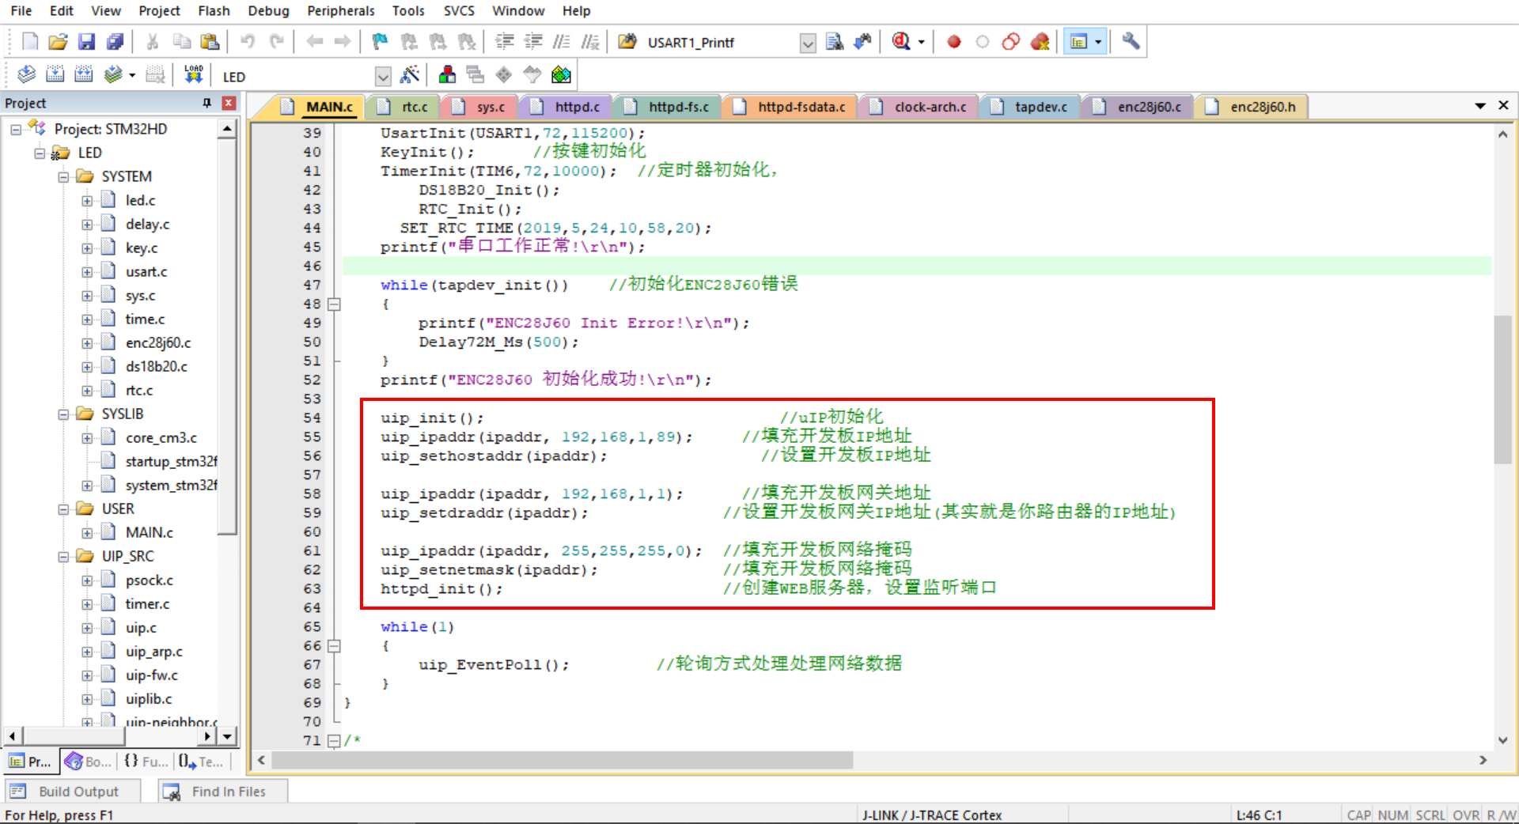Screen dimensions: 1519x824
Task: Open Options for Target with the magic wand icon
Action: 410,75
